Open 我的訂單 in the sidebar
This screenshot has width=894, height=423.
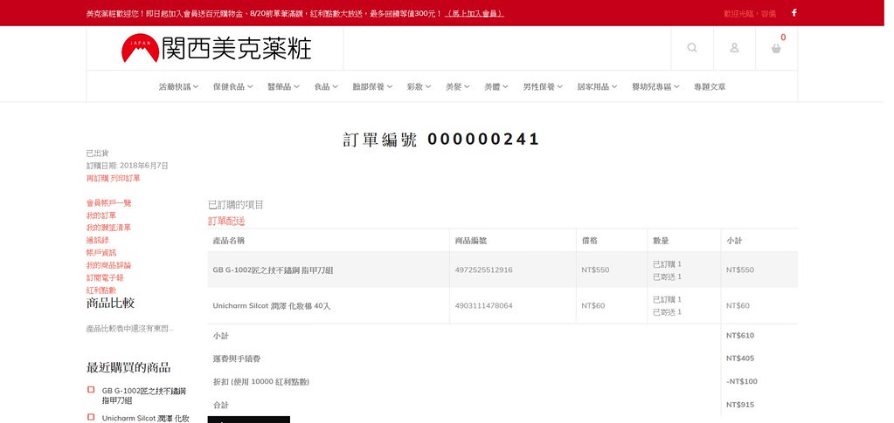100,215
